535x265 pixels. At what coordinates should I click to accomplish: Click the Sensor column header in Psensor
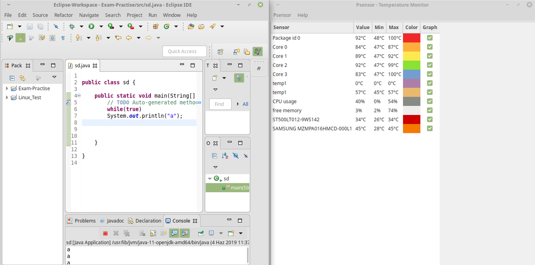click(x=312, y=27)
